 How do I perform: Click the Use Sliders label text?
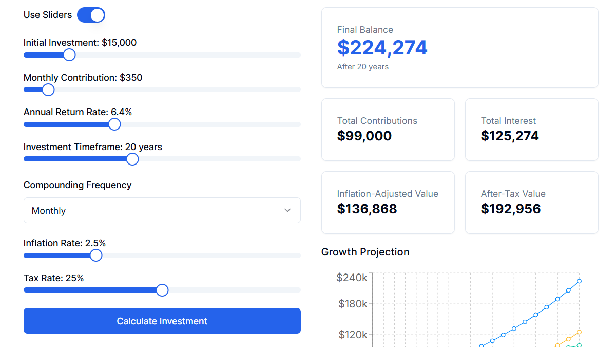pyautogui.click(x=47, y=15)
